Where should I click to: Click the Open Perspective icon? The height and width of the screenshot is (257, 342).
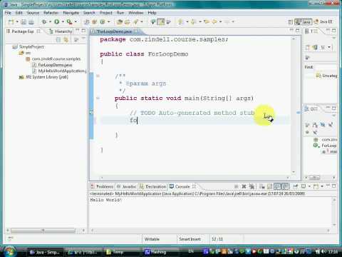tap(291, 22)
